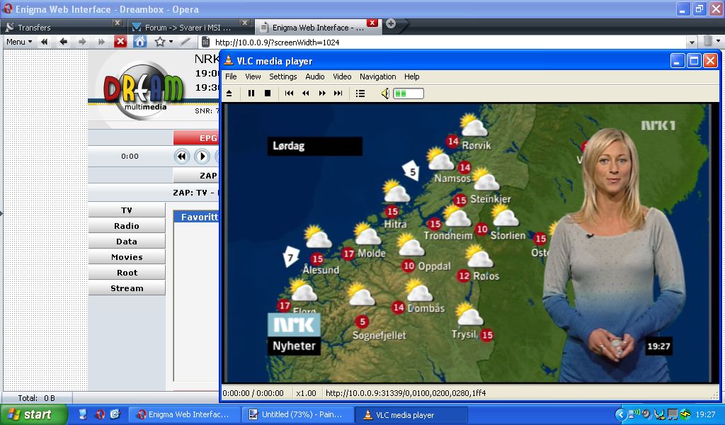Click the Opera wand pencil icon
725x425 pixels.
pyautogui.click(x=185, y=42)
